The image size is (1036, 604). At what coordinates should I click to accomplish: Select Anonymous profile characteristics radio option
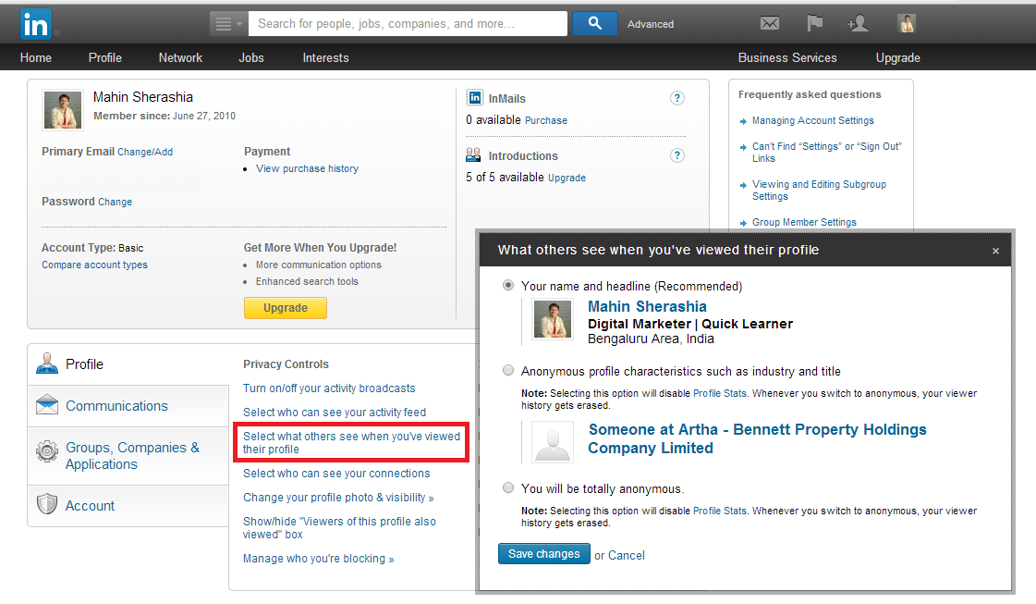click(x=508, y=371)
